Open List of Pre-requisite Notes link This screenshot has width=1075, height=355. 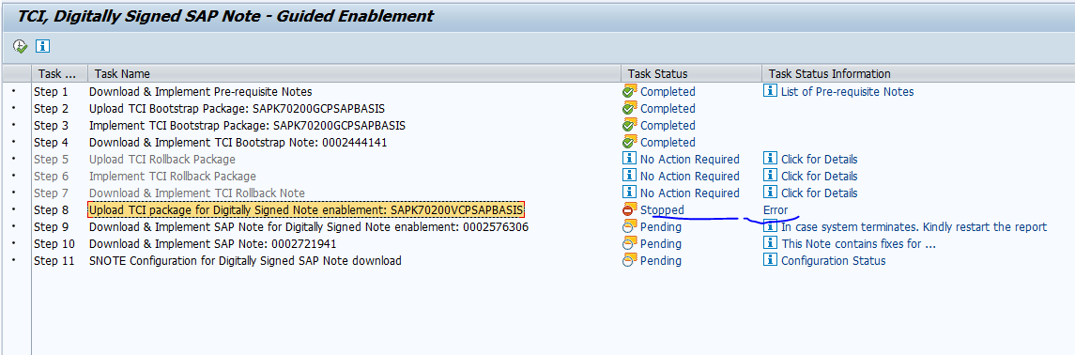848,92
